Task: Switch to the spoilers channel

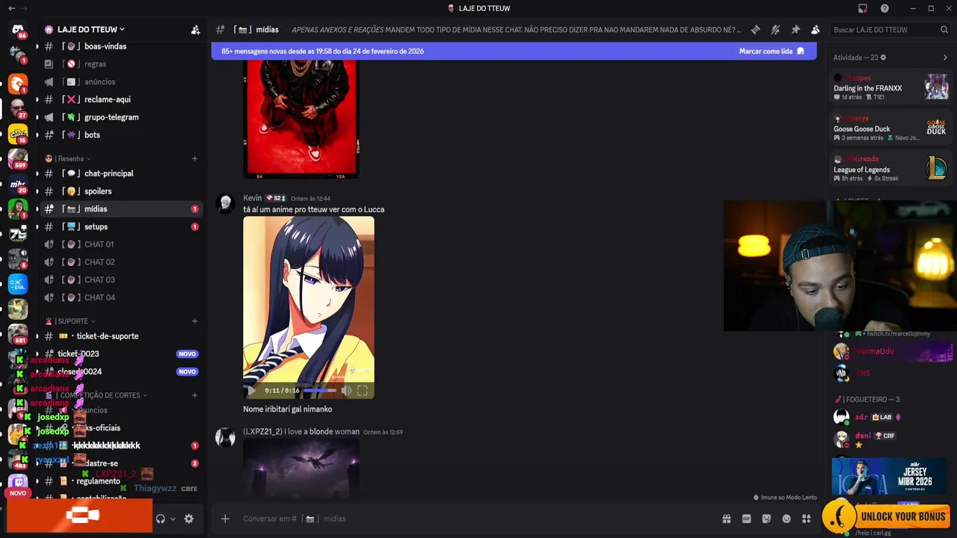Action: click(x=122, y=191)
